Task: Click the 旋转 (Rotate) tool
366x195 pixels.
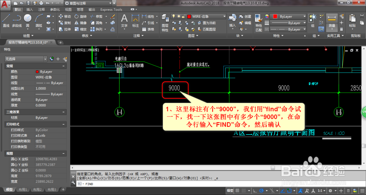Action: [x=81, y=16]
